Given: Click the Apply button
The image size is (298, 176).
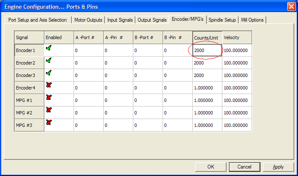Looking at the screenshot, I should coord(278,167).
